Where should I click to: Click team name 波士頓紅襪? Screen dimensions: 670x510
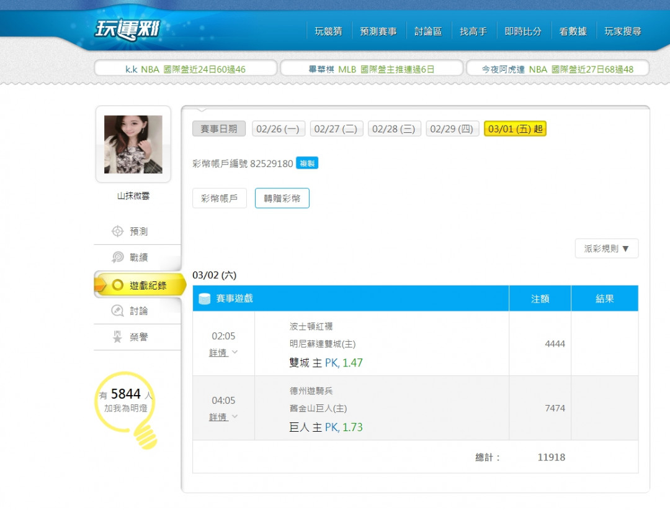[x=311, y=327]
